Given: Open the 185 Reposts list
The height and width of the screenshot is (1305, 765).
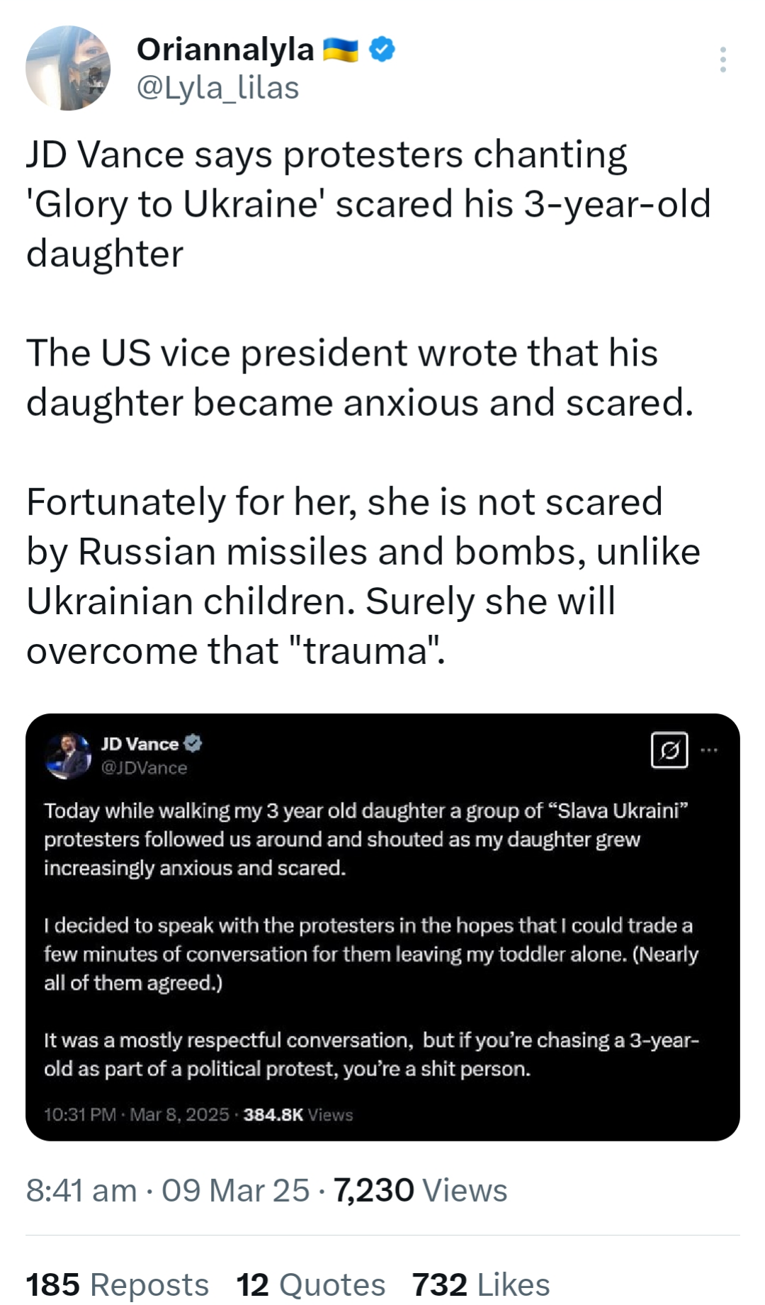Looking at the screenshot, I should [118, 1284].
